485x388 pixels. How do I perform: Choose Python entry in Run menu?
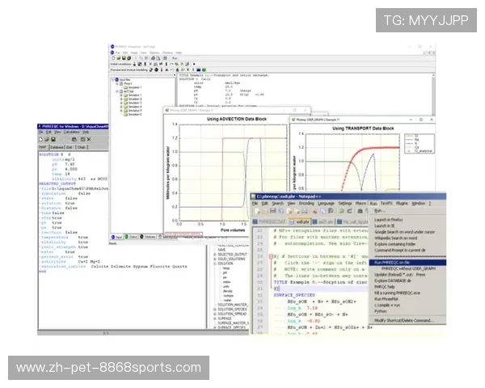tap(381, 311)
